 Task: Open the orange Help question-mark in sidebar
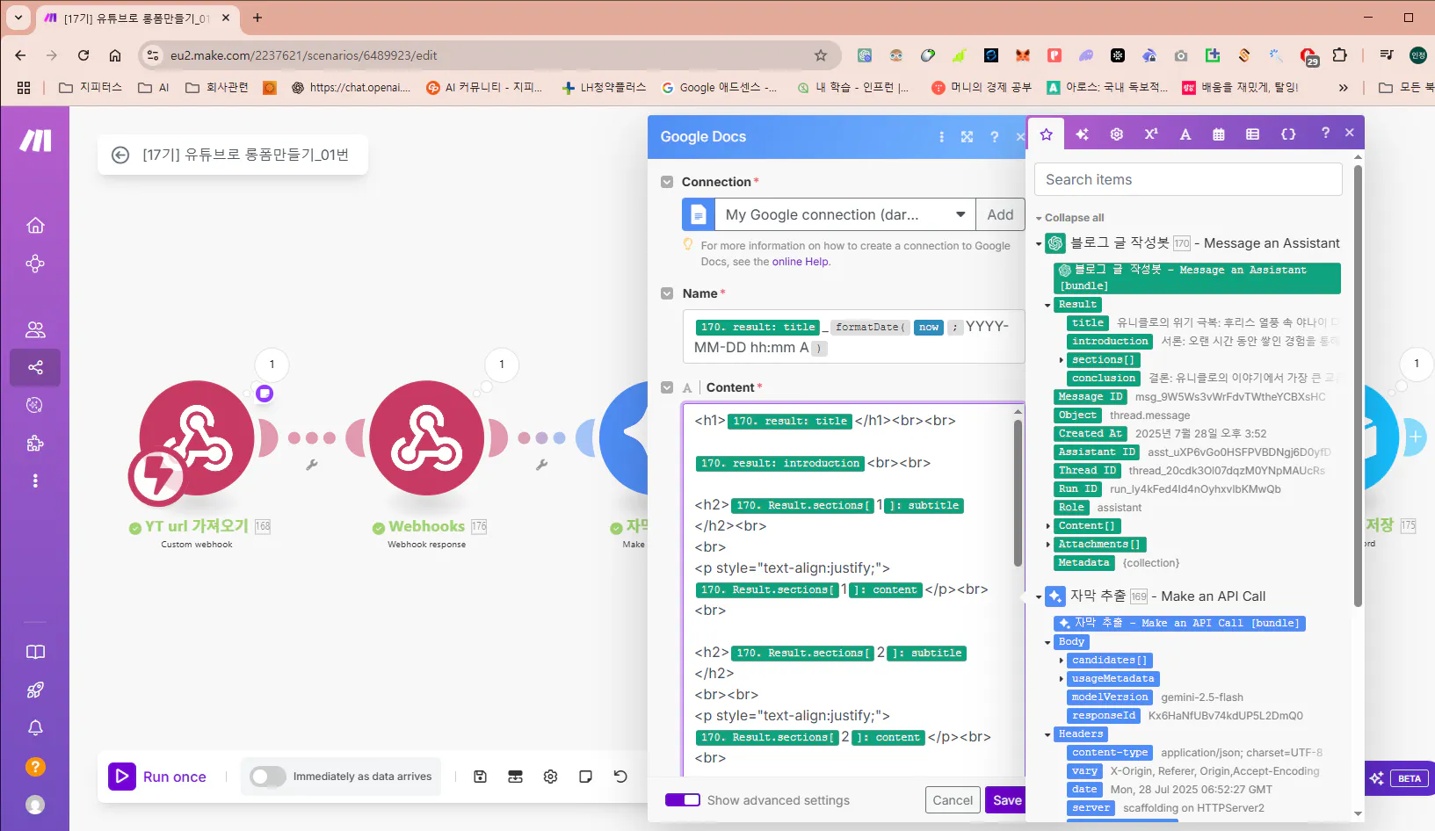pos(35,767)
